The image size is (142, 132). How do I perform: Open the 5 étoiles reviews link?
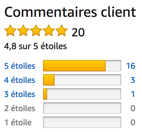pos(20,66)
